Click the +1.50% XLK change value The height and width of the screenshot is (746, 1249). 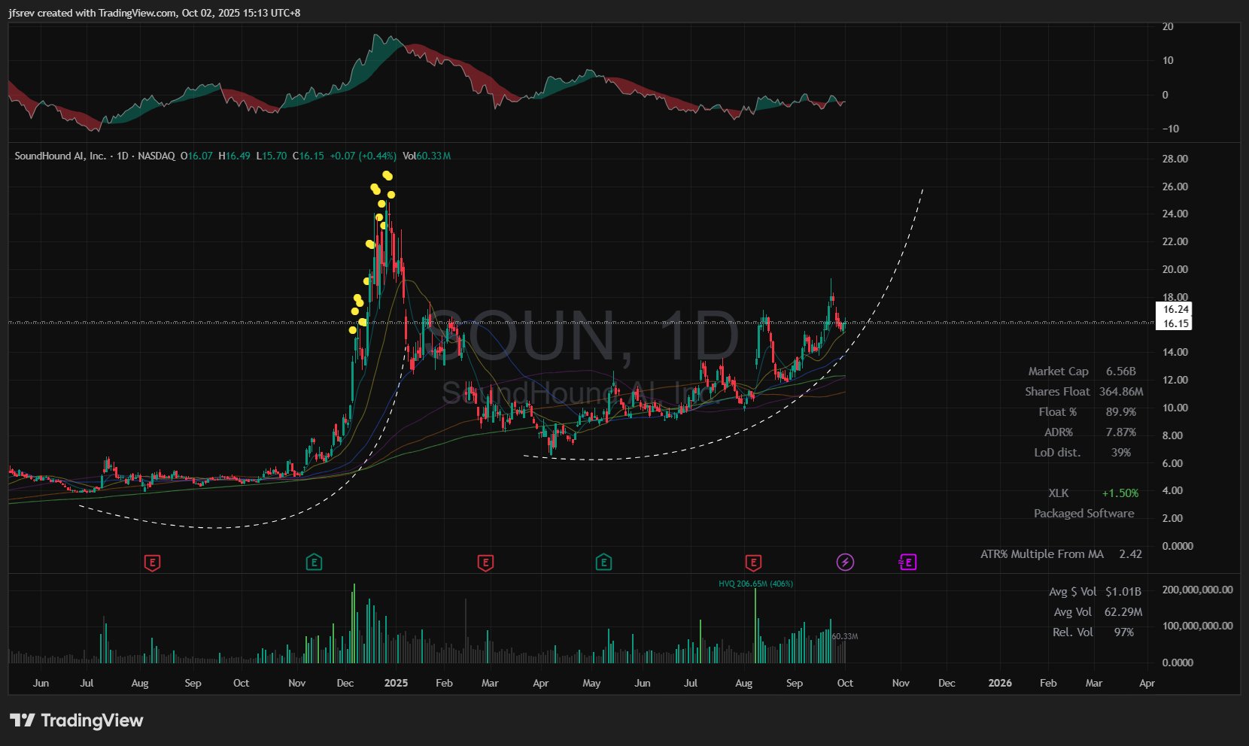(x=1120, y=493)
